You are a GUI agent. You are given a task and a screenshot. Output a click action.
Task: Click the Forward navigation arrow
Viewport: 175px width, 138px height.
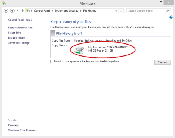click(12, 11)
